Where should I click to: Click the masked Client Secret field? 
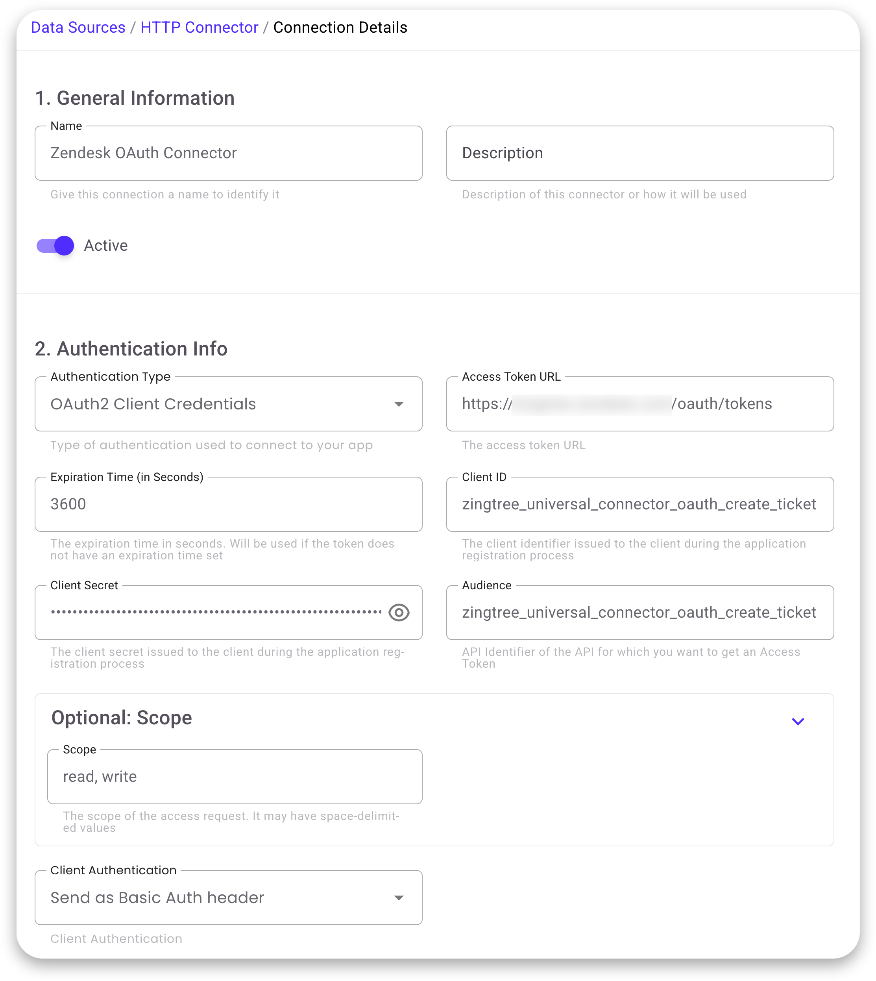point(216,612)
